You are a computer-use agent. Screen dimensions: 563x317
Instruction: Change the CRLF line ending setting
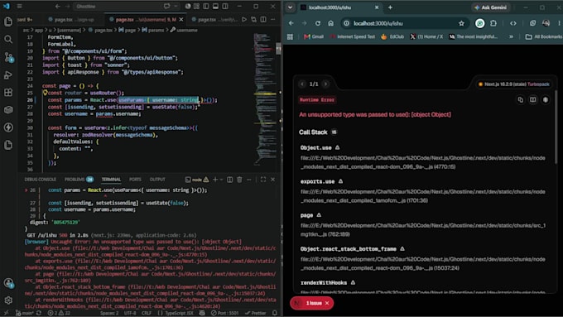coord(147,313)
